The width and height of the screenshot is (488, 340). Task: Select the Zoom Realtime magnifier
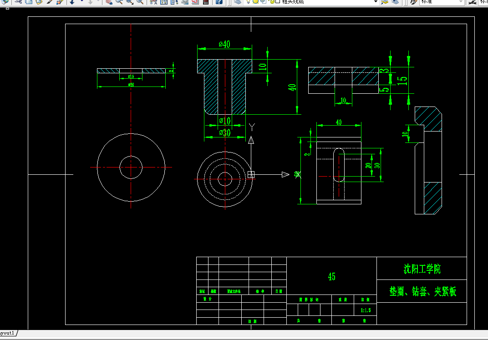[119, 1]
